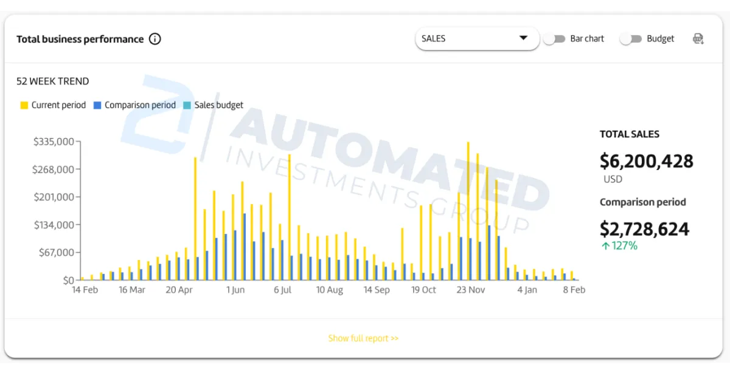This screenshot has width=730, height=373.
Task: Click the $6,200,428 total sales figure
Action: point(647,161)
